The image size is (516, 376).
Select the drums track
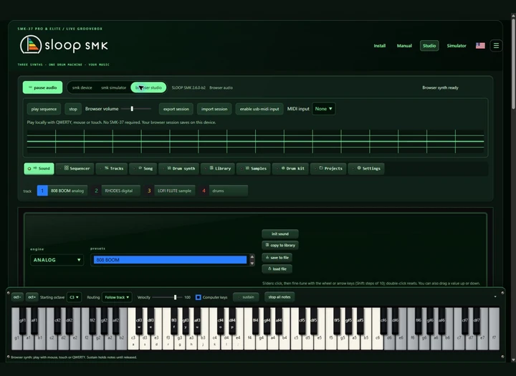pyautogui.click(x=229, y=191)
